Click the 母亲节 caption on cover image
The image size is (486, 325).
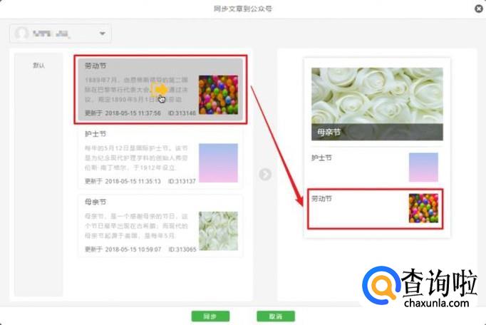coord(329,133)
